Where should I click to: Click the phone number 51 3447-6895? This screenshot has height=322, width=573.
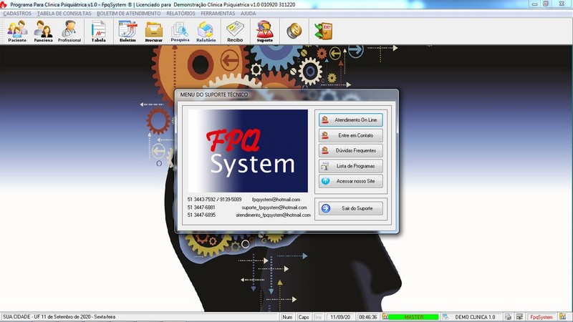click(201, 215)
